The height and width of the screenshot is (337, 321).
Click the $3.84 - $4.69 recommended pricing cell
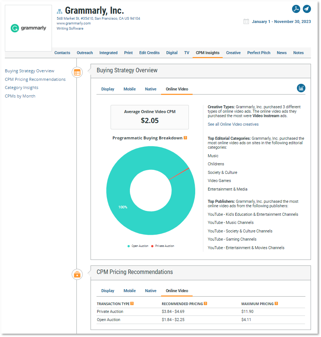tap(173, 311)
